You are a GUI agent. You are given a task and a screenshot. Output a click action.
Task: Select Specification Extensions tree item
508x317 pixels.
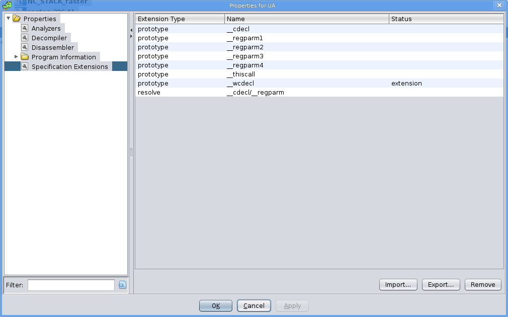[69, 66]
